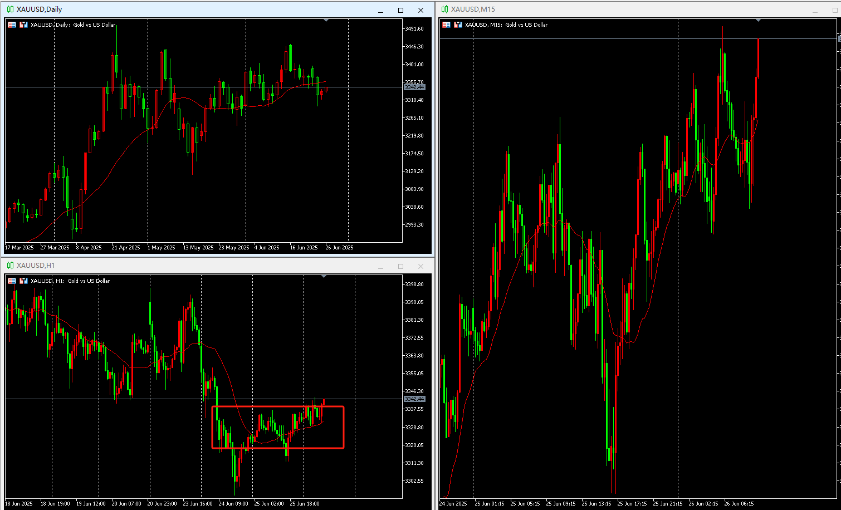Click 3219.80 on the Daily price scale
This screenshot has height=510, width=841.
[414, 136]
